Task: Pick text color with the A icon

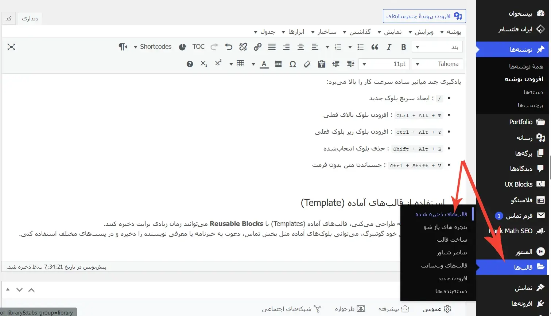Action: point(264,64)
